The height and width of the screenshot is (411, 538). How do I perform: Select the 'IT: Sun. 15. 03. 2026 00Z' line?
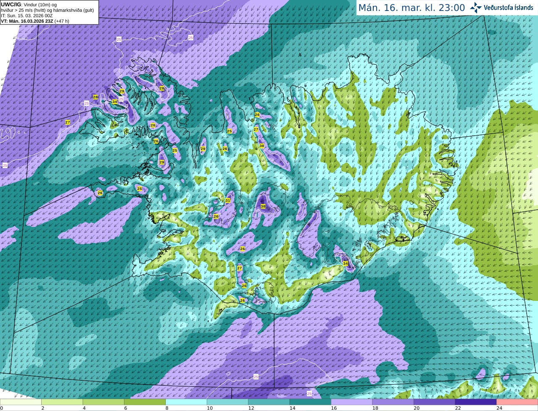[26, 16]
